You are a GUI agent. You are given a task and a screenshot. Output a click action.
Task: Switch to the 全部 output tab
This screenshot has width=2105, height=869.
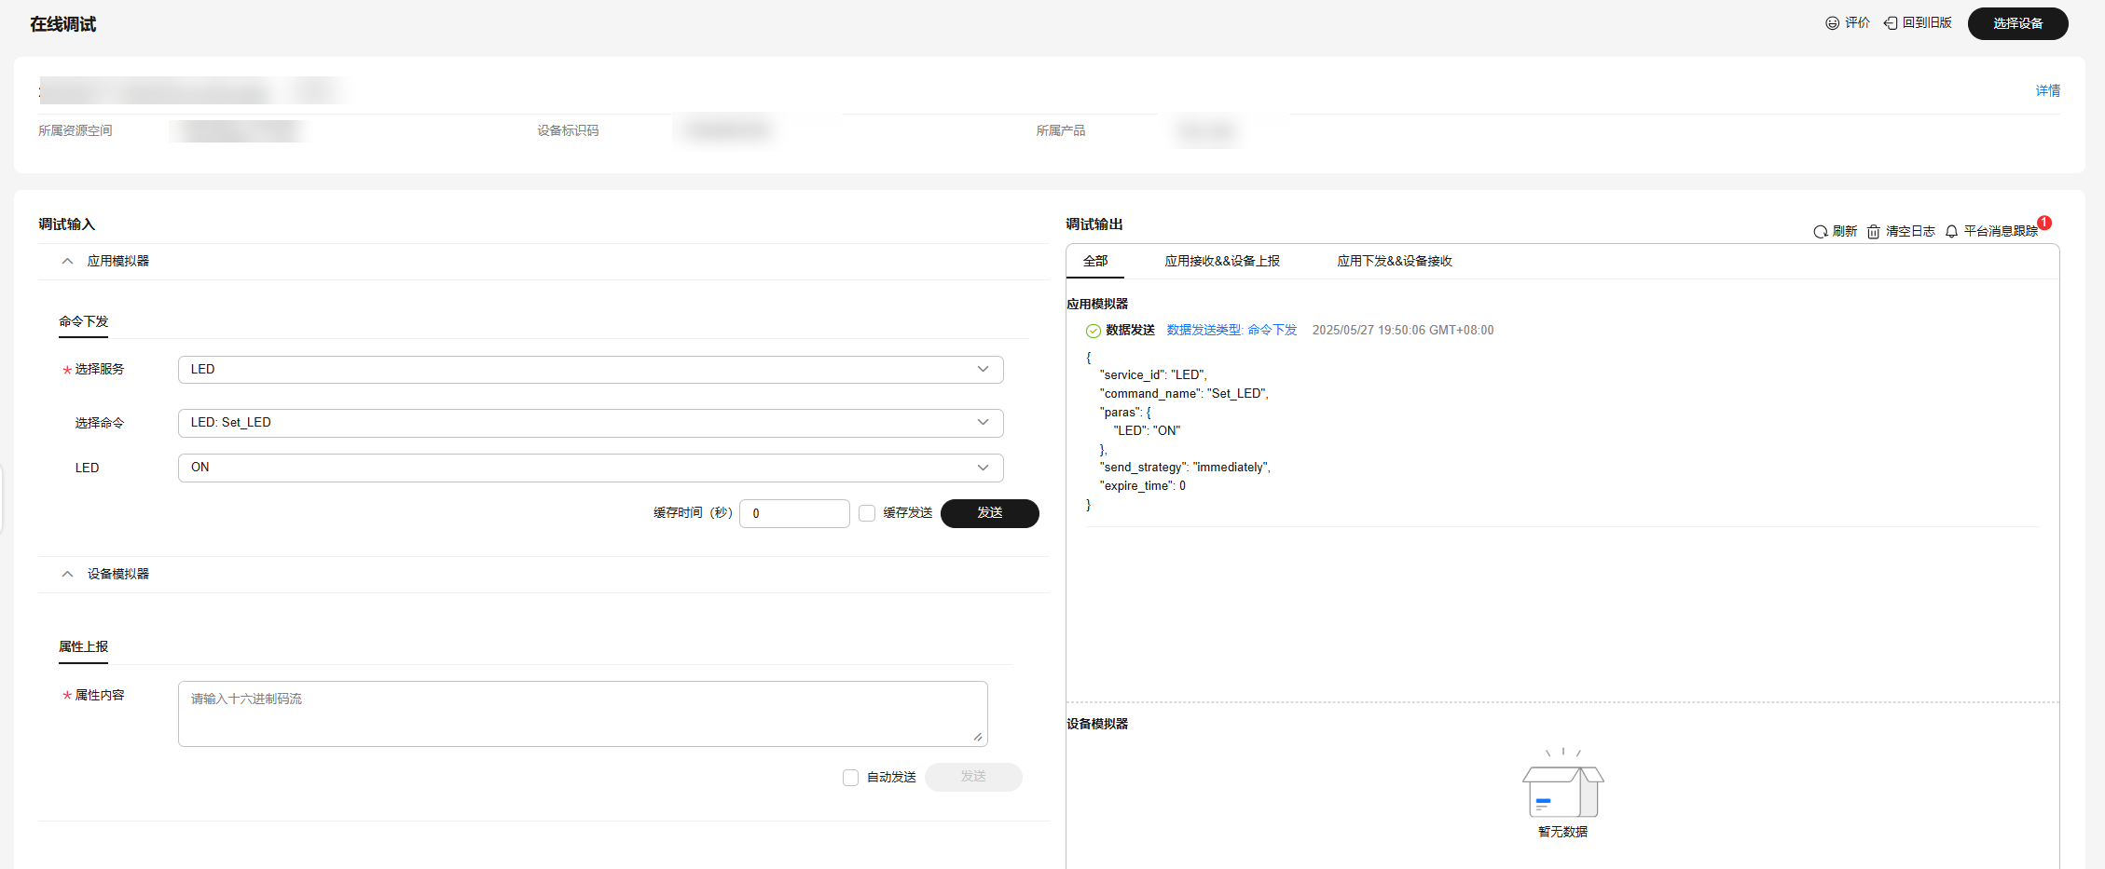(1095, 262)
